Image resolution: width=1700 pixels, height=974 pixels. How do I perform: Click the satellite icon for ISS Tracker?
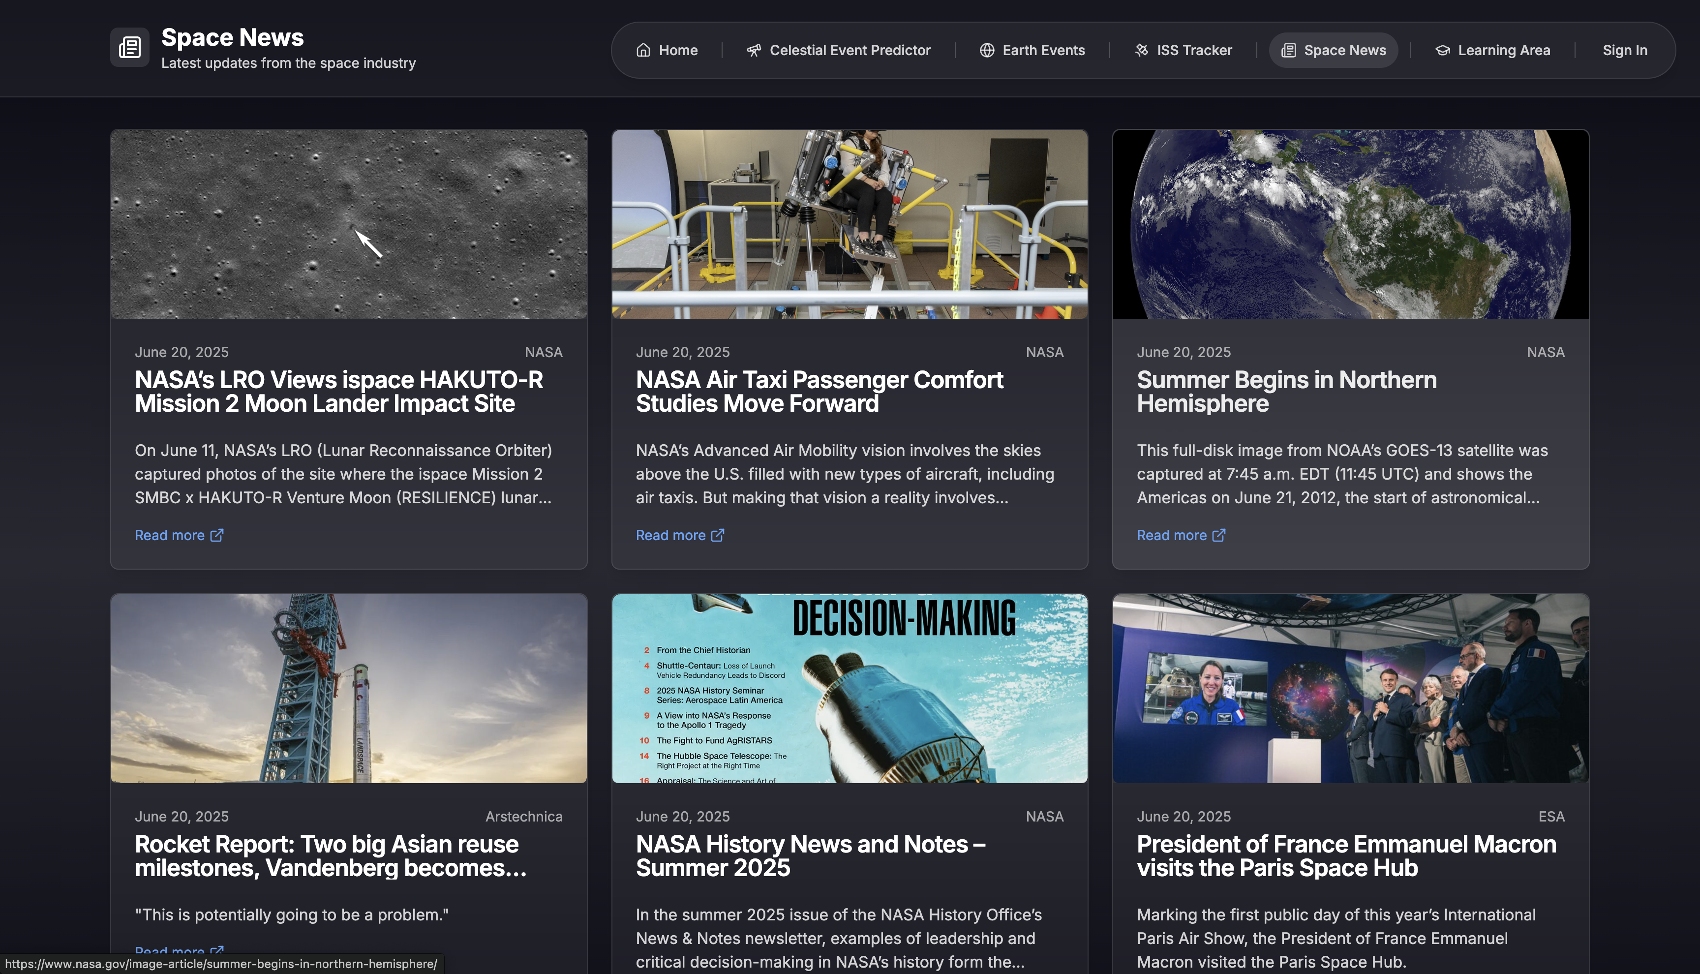(1142, 50)
